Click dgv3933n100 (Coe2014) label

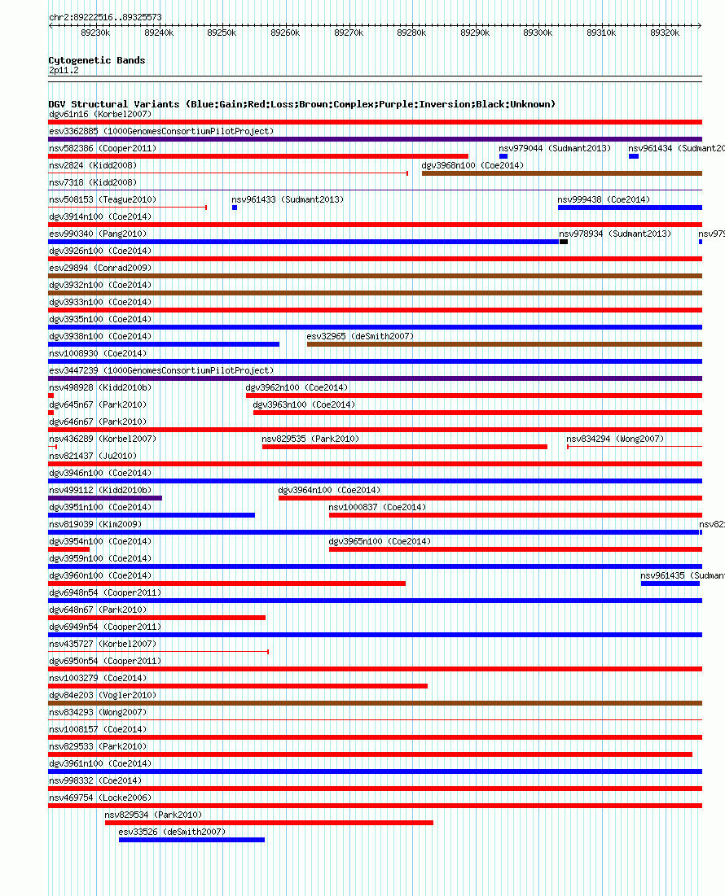(101, 303)
